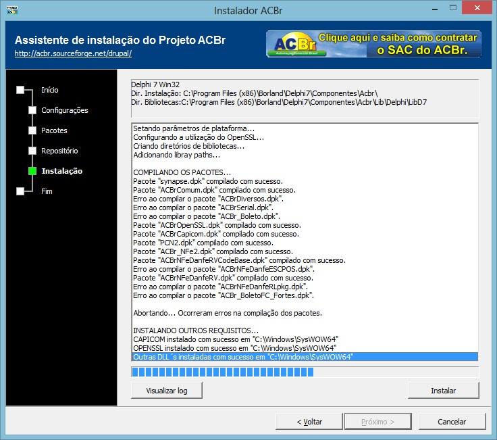
Task: Click the Fim step label
Action: pos(47,191)
